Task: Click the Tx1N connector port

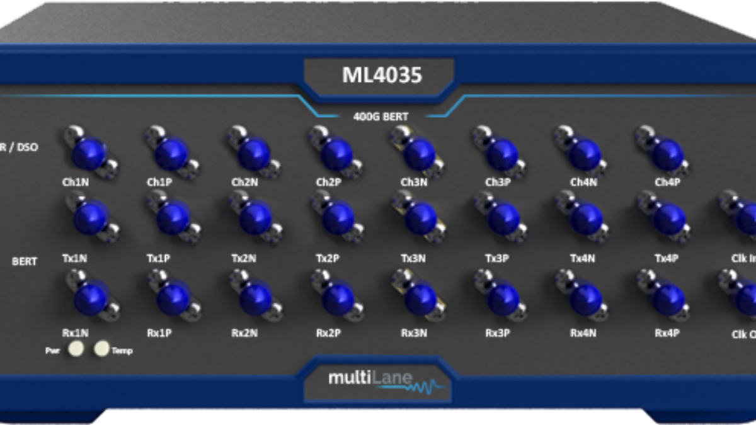Action: point(91,218)
